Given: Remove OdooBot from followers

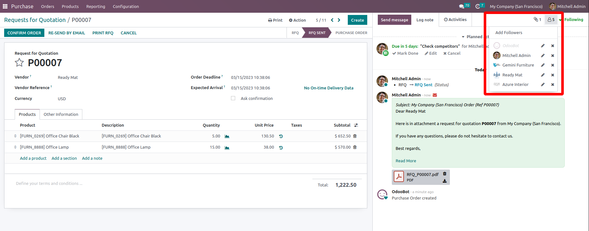Looking at the screenshot, I should [x=553, y=46].
